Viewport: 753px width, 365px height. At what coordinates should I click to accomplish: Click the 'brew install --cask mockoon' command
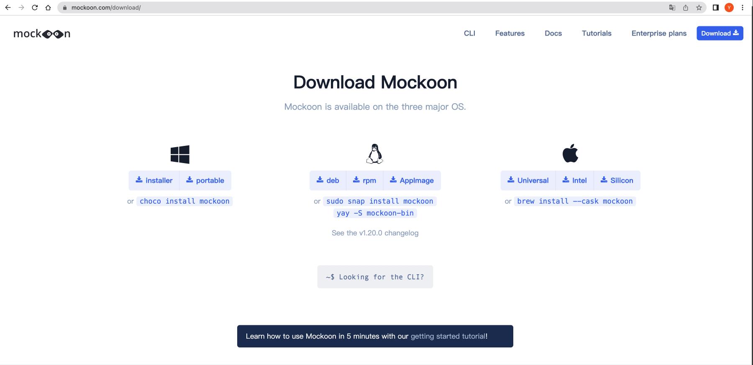(575, 201)
